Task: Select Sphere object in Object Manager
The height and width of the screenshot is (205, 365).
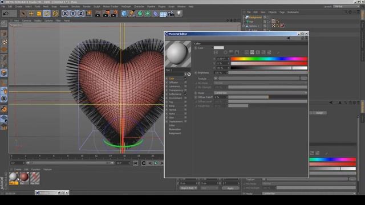Action: (x=254, y=26)
